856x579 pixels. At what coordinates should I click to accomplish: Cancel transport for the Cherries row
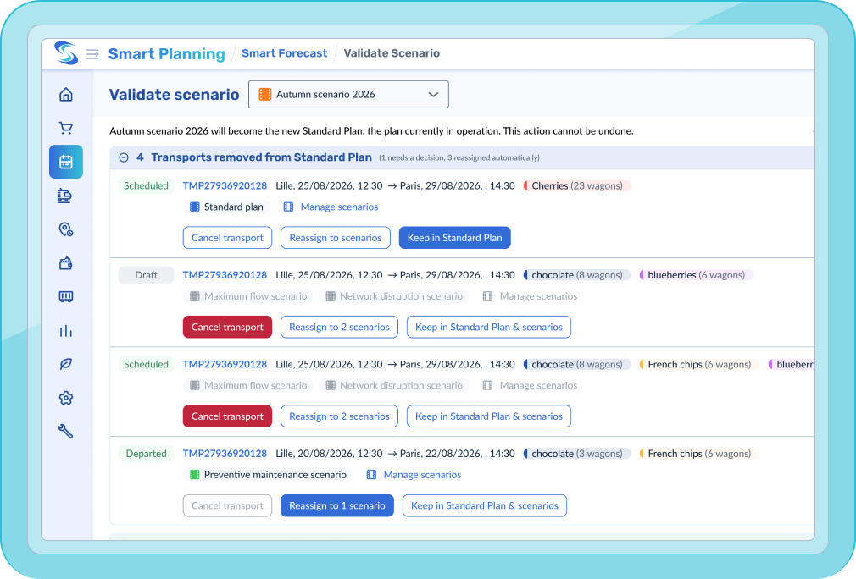(227, 238)
